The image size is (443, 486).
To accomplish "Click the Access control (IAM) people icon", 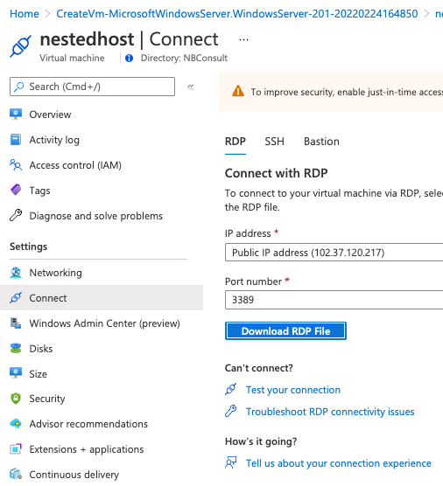I will [x=16, y=165].
